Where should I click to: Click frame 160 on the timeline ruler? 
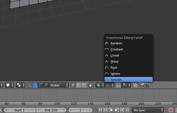(107, 104)
